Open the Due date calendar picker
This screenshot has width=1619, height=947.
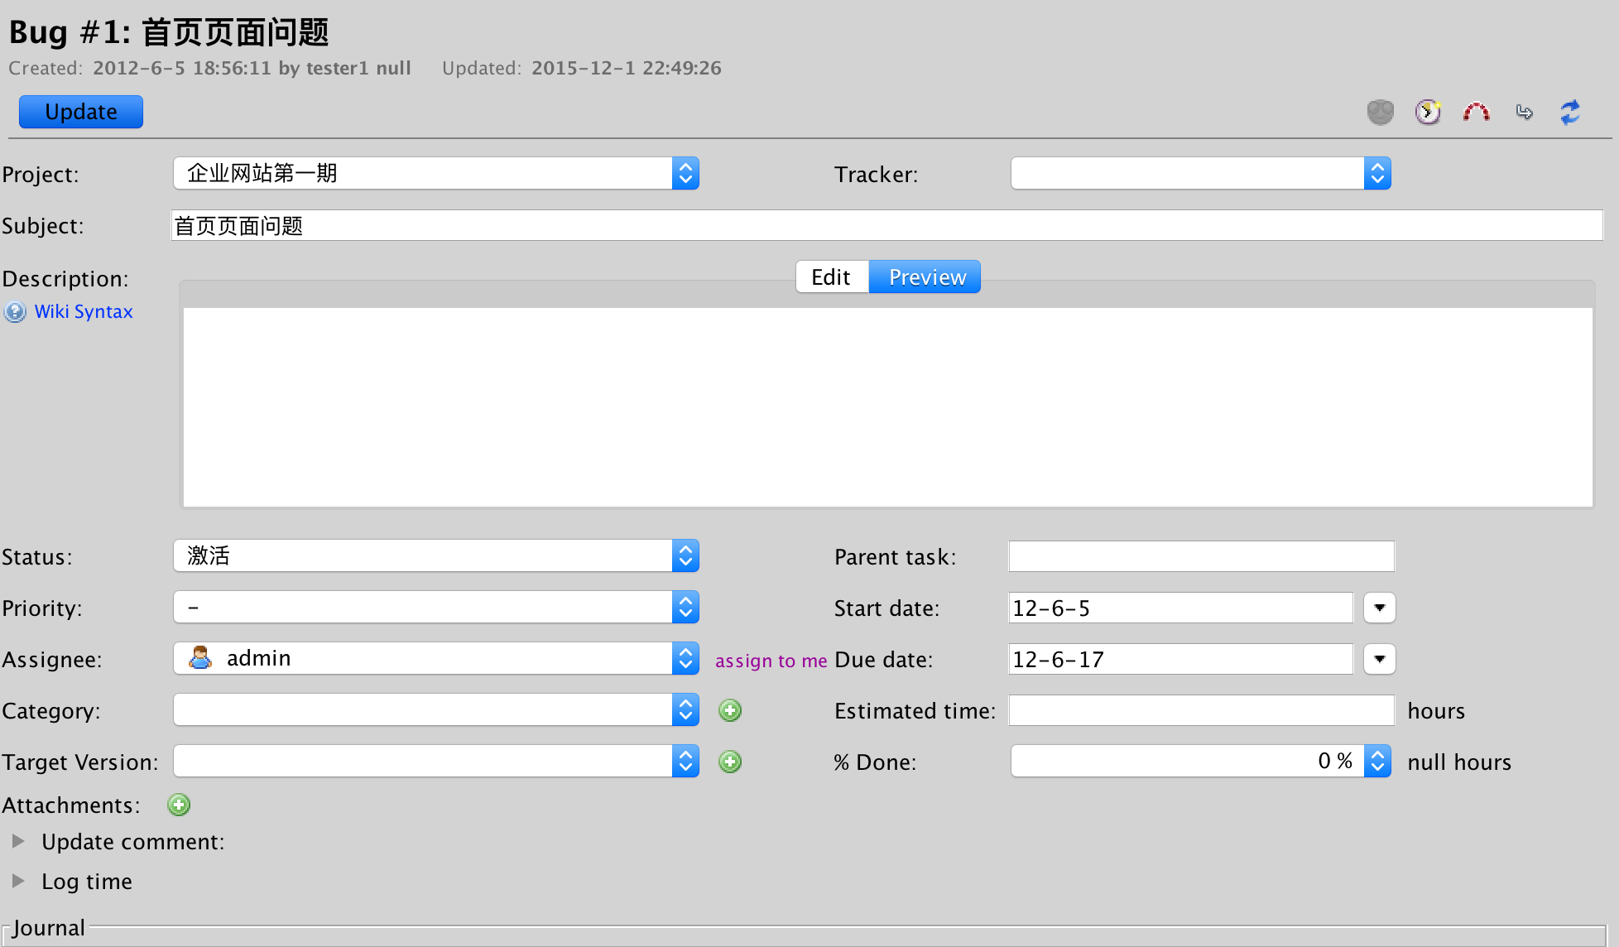1379,660
